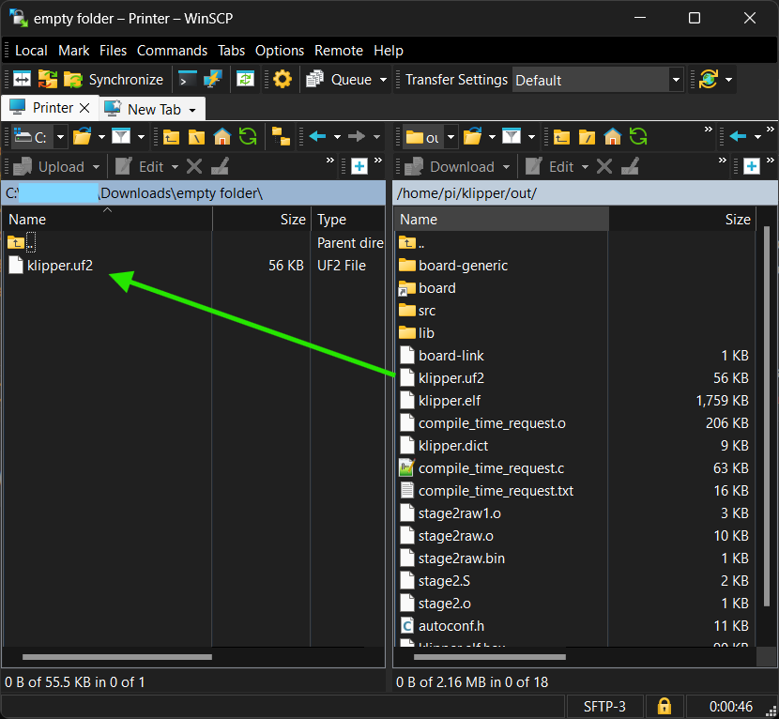Open the Local menu
The image size is (779, 719).
[x=31, y=51]
